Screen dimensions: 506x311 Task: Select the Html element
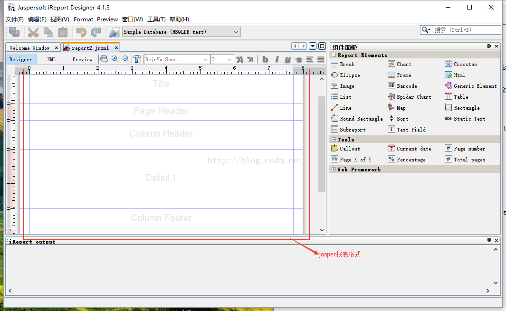(455, 75)
